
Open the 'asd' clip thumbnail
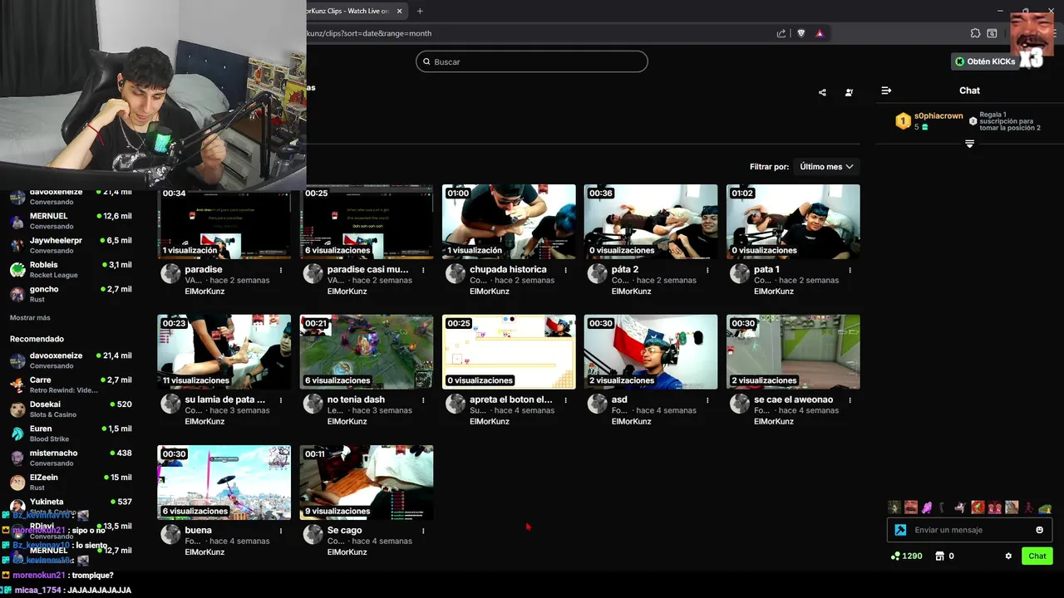(x=651, y=352)
